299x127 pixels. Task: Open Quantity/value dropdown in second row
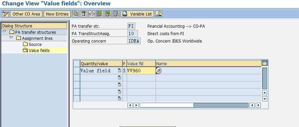coord(119,77)
